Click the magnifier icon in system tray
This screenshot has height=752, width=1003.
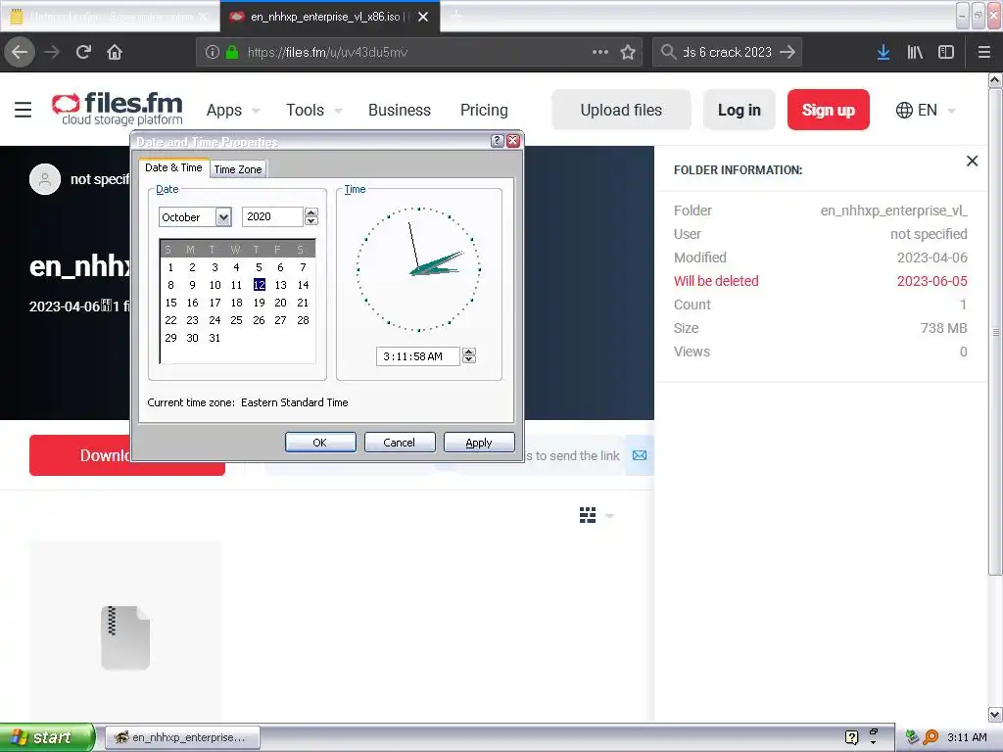click(931, 737)
